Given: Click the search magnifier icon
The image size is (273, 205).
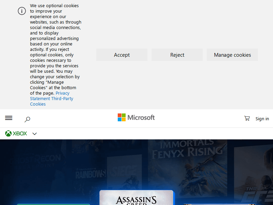Looking at the screenshot, I should pyautogui.click(x=27, y=119).
